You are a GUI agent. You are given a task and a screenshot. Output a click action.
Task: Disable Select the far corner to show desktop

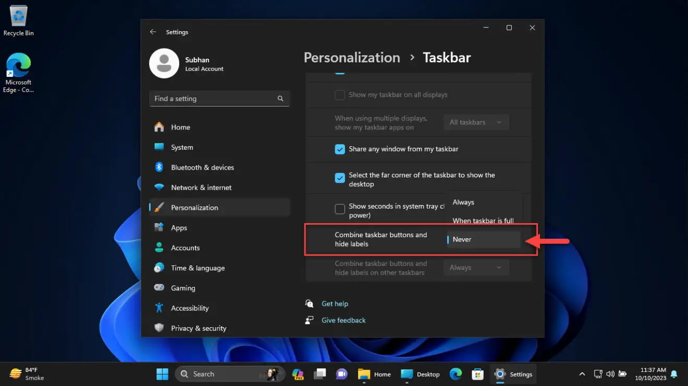point(340,177)
